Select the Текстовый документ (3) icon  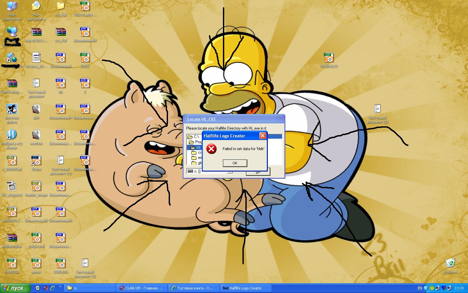pyautogui.click(x=85, y=268)
